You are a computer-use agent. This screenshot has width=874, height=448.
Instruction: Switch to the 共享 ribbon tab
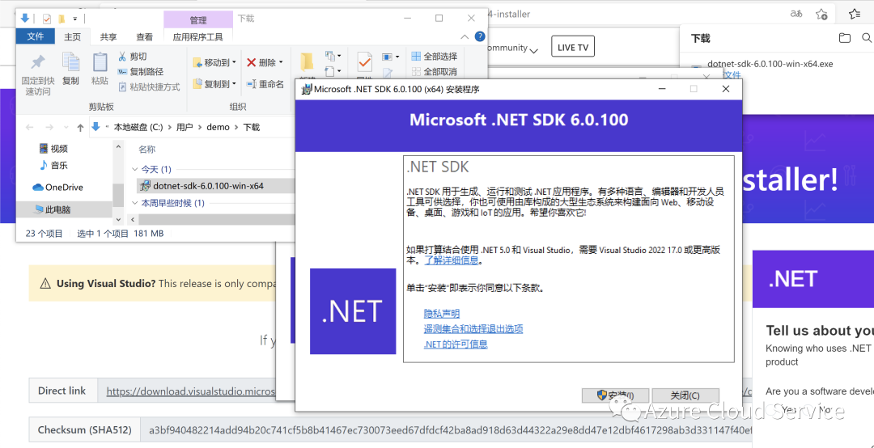tap(108, 36)
